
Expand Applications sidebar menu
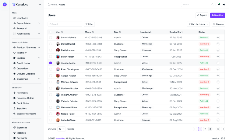(26, 34)
